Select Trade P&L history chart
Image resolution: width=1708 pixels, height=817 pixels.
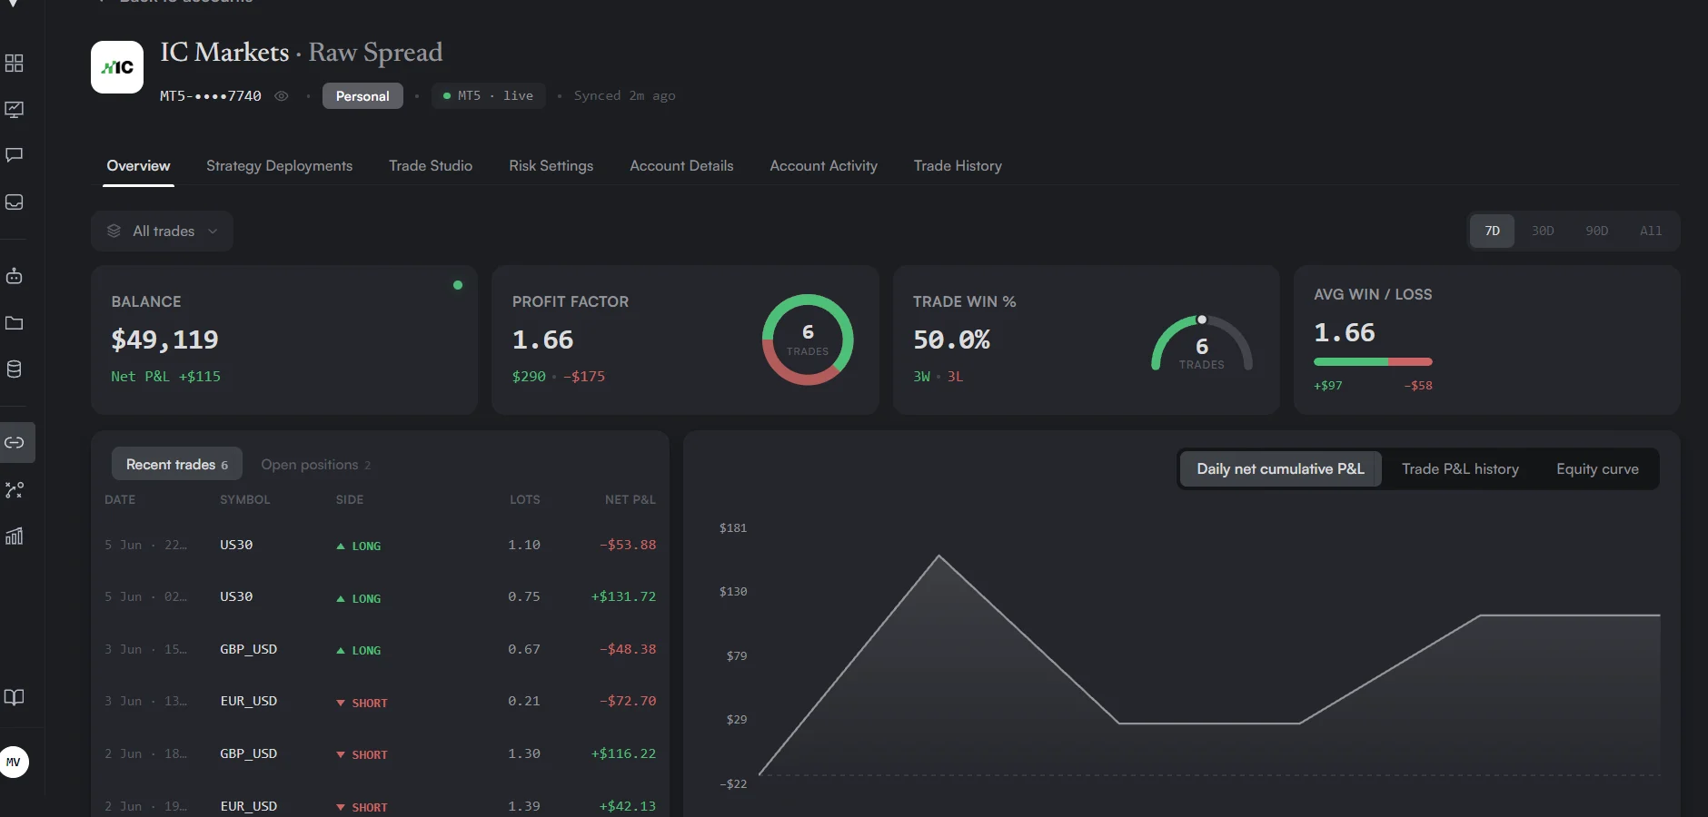tap(1460, 469)
